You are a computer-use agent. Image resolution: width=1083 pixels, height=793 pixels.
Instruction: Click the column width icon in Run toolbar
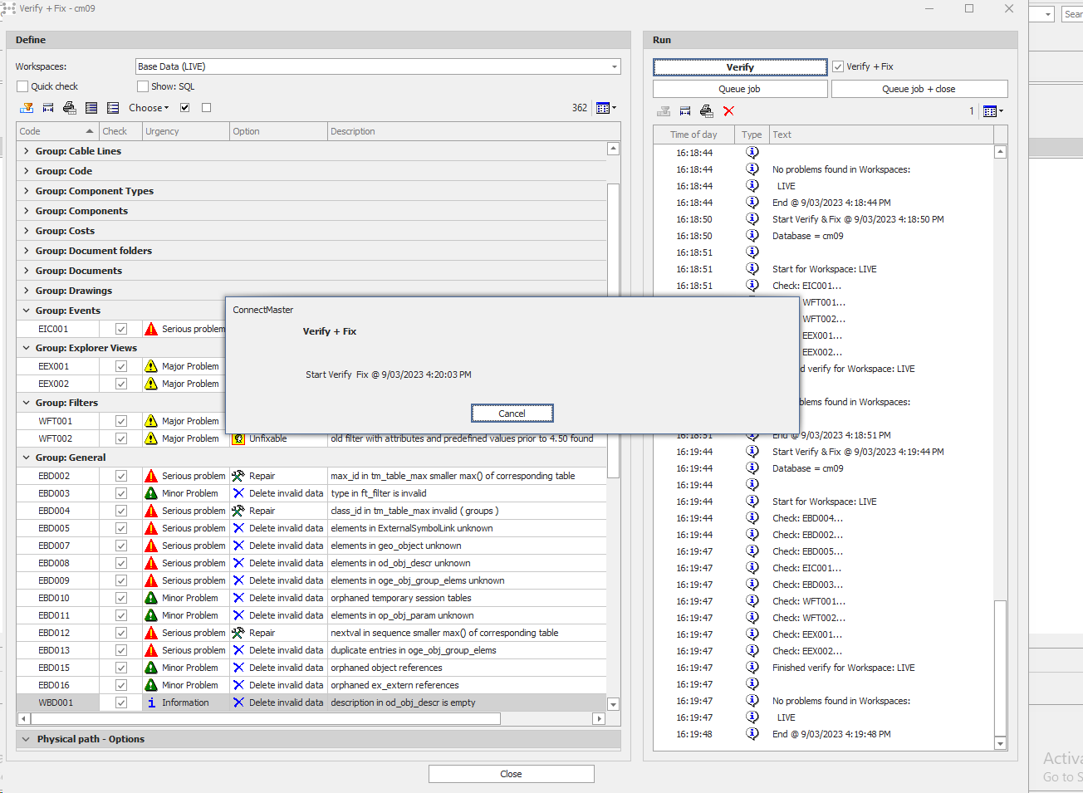tap(685, 111)
